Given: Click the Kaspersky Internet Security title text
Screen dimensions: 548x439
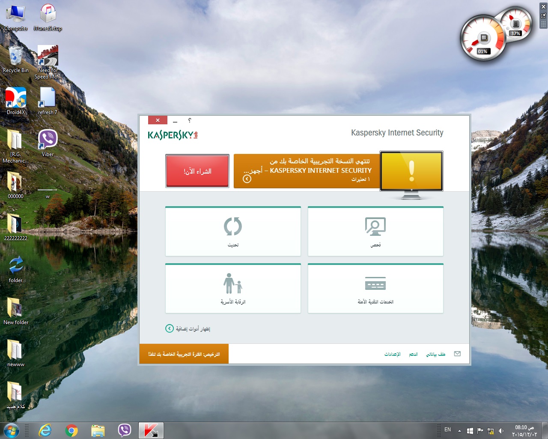Looking at the screenshot, I should (x=397, y=133).
